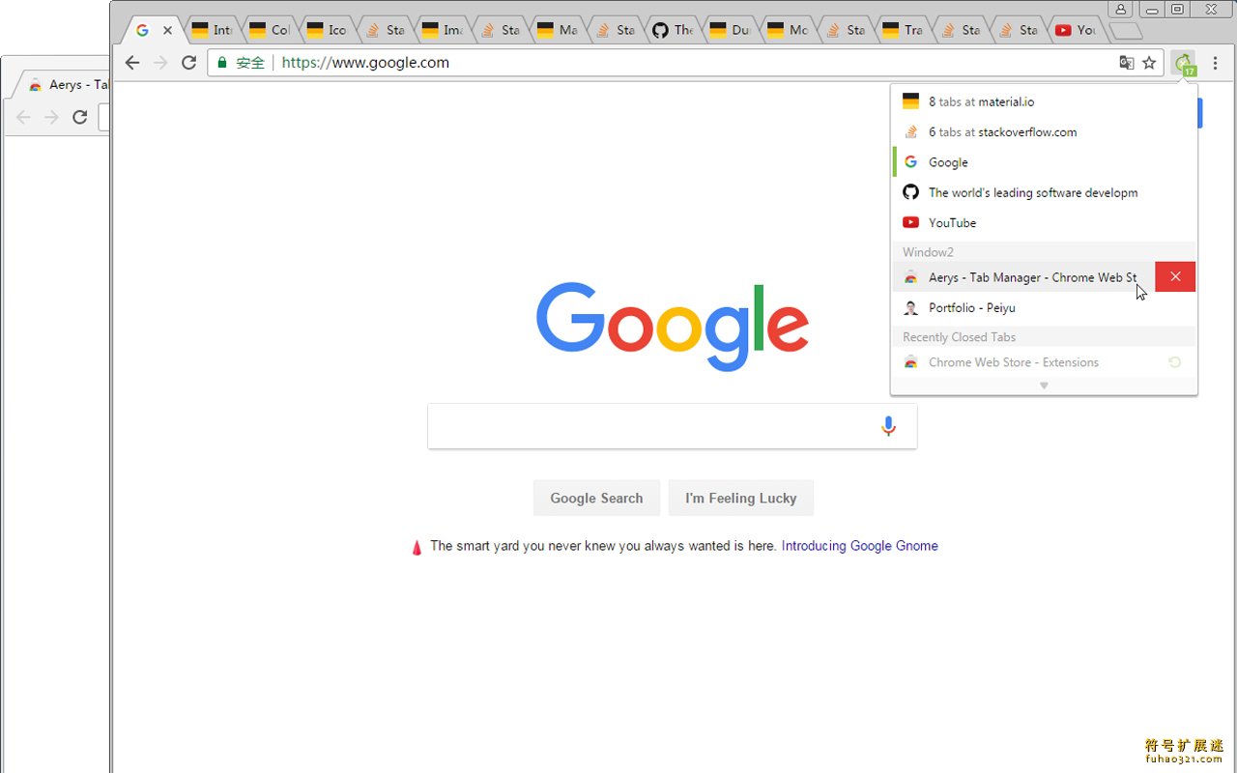Viewport: 1237px width, 773px height.
Task: Switch to the 'Ma' browser tab
Action: [558, 31]
